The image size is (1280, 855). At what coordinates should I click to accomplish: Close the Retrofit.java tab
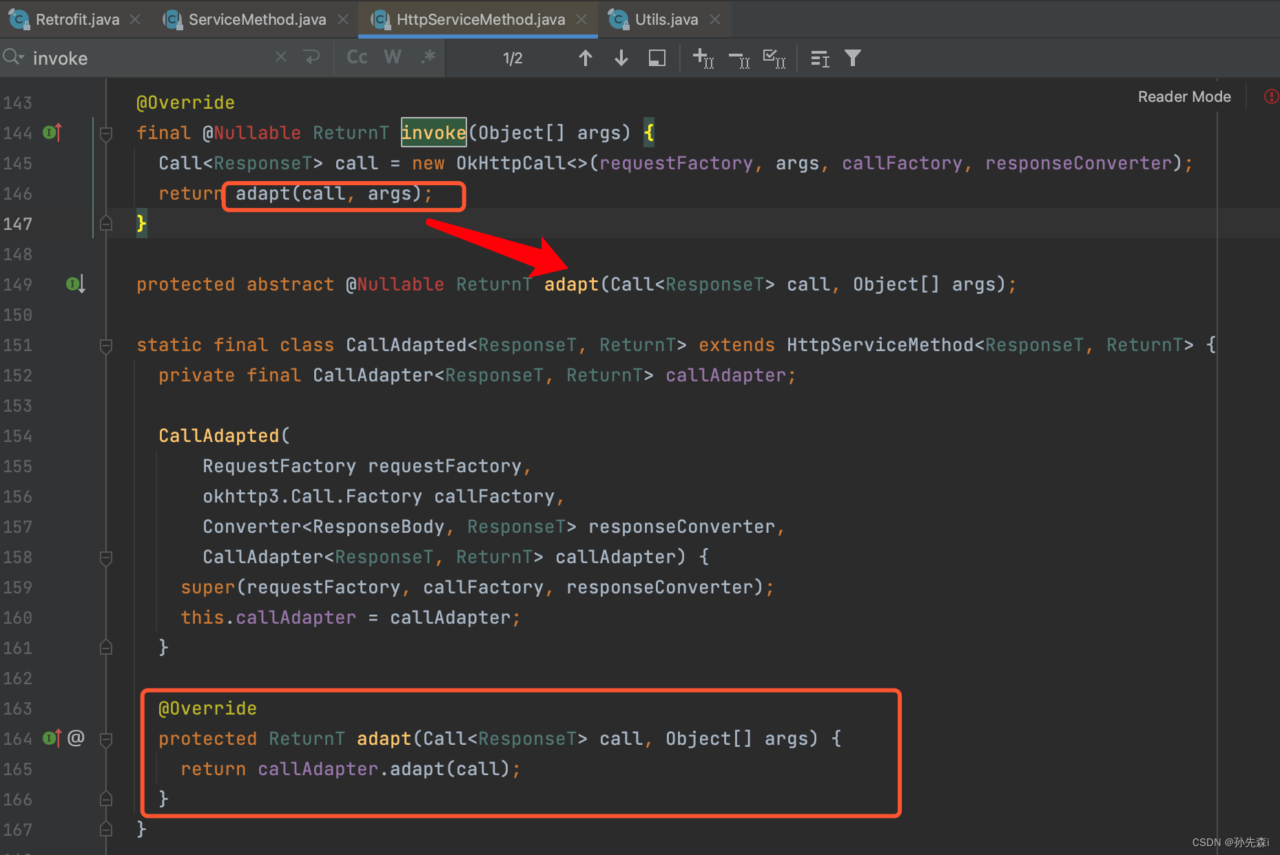pos(136,19)
